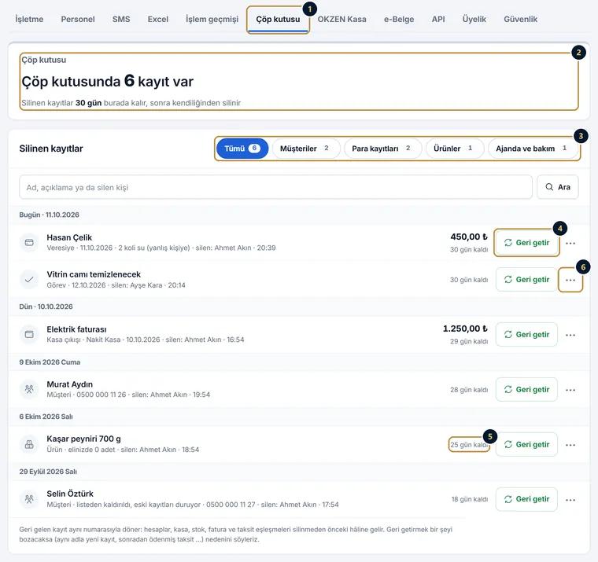
Task: Select the Murat Aydın title
Action: 70,384
